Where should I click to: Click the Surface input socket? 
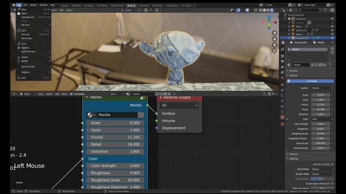(157, 114)
